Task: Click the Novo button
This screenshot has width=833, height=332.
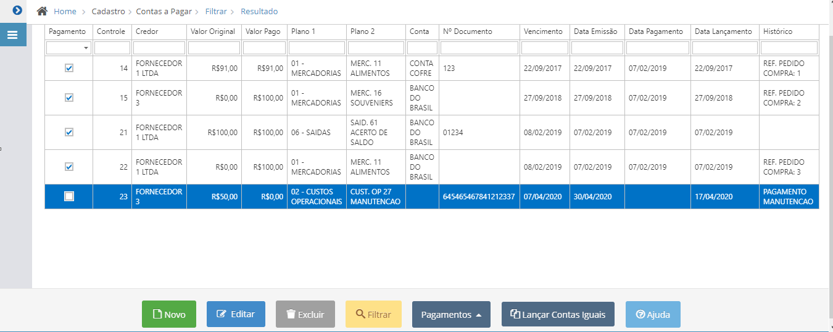Action: 169,314
